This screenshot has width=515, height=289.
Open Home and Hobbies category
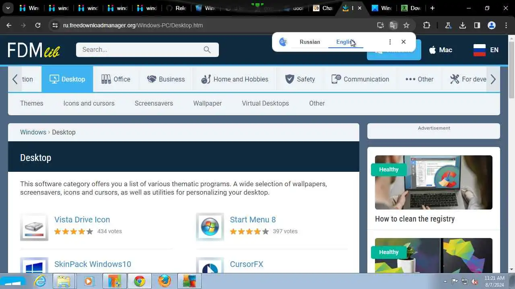(x=235, y=79)
